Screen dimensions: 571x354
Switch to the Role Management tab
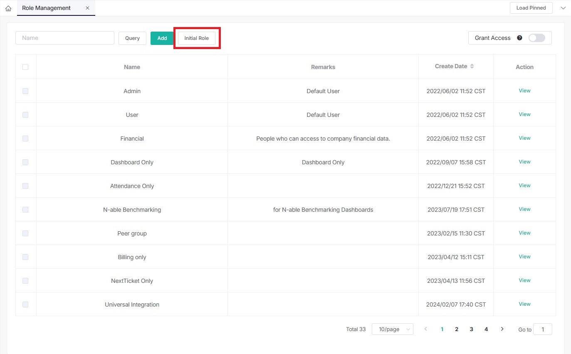click(x=46, y=8)
